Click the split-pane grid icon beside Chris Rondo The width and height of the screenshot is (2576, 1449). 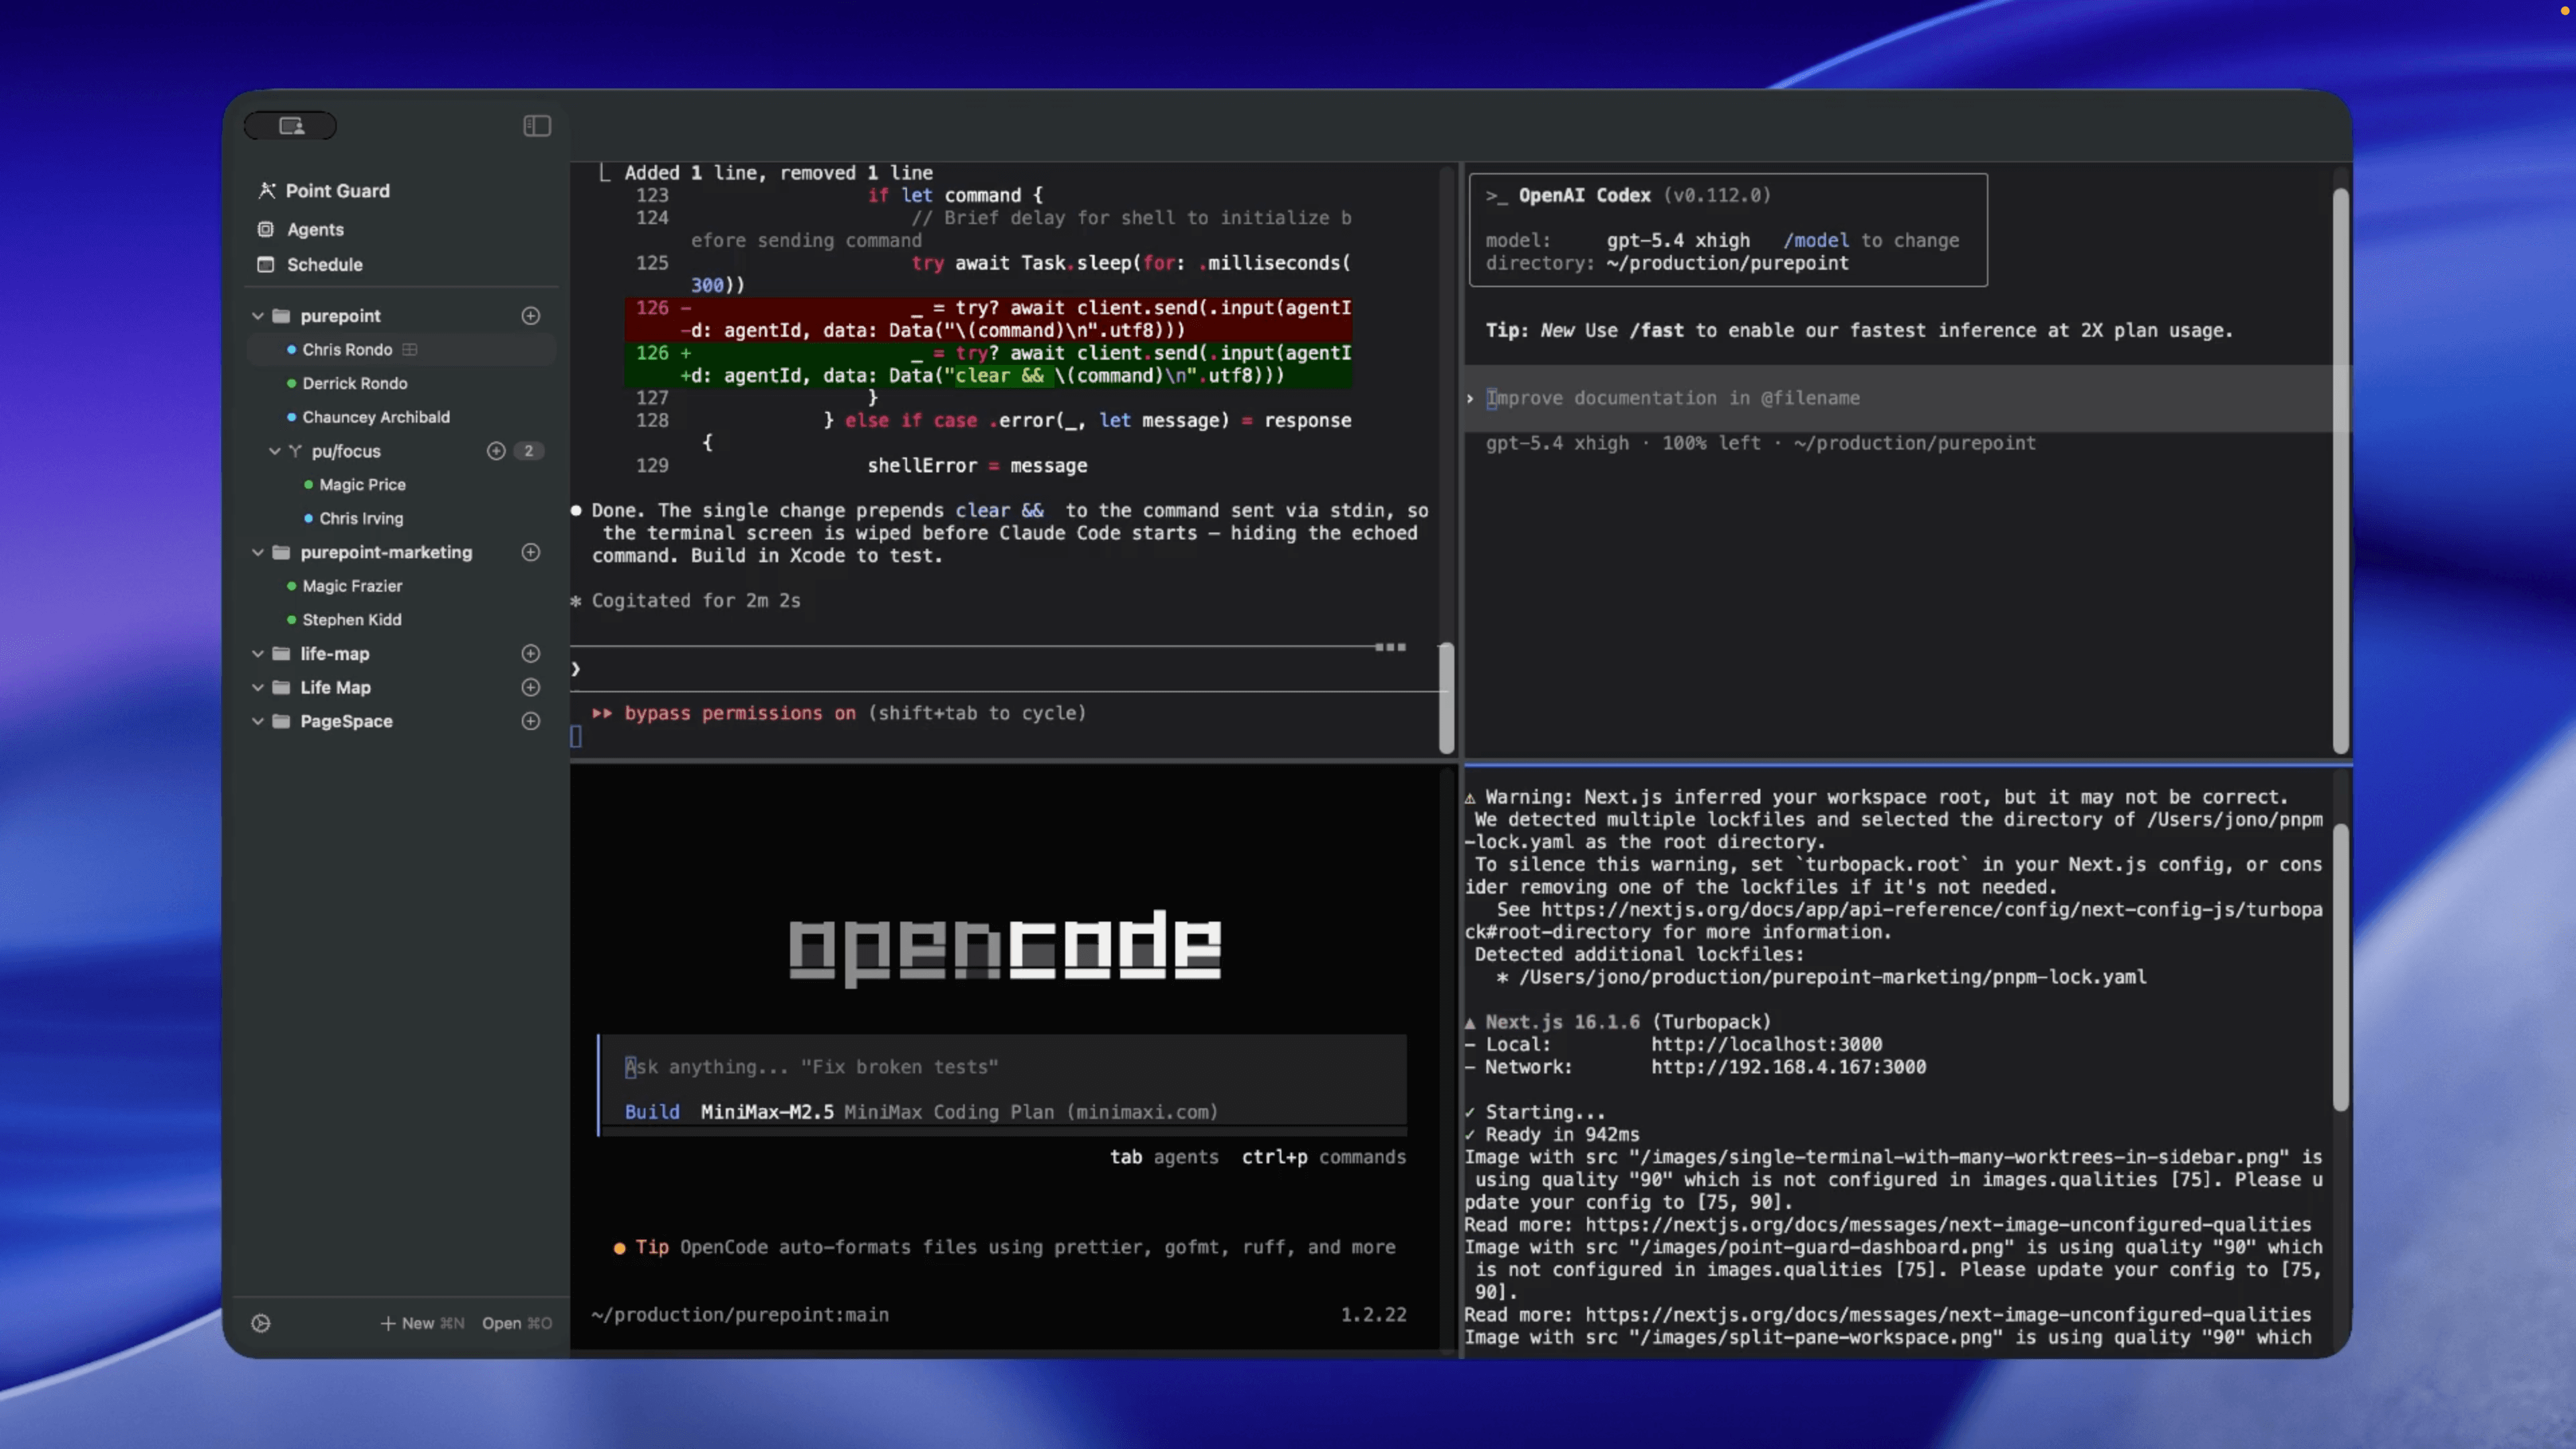tap(409, 349)
